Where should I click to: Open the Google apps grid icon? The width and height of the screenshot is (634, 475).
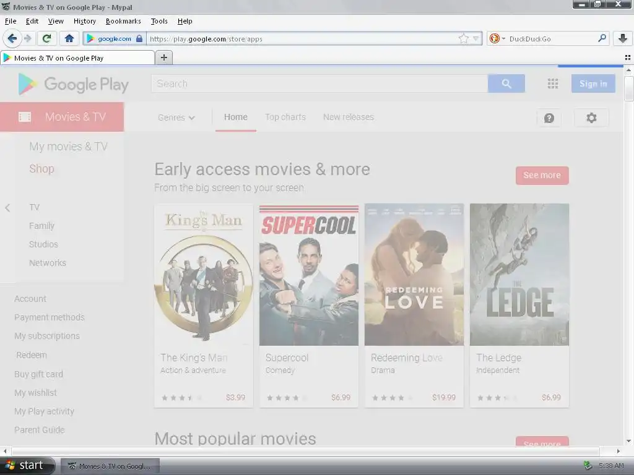(553, 83)
